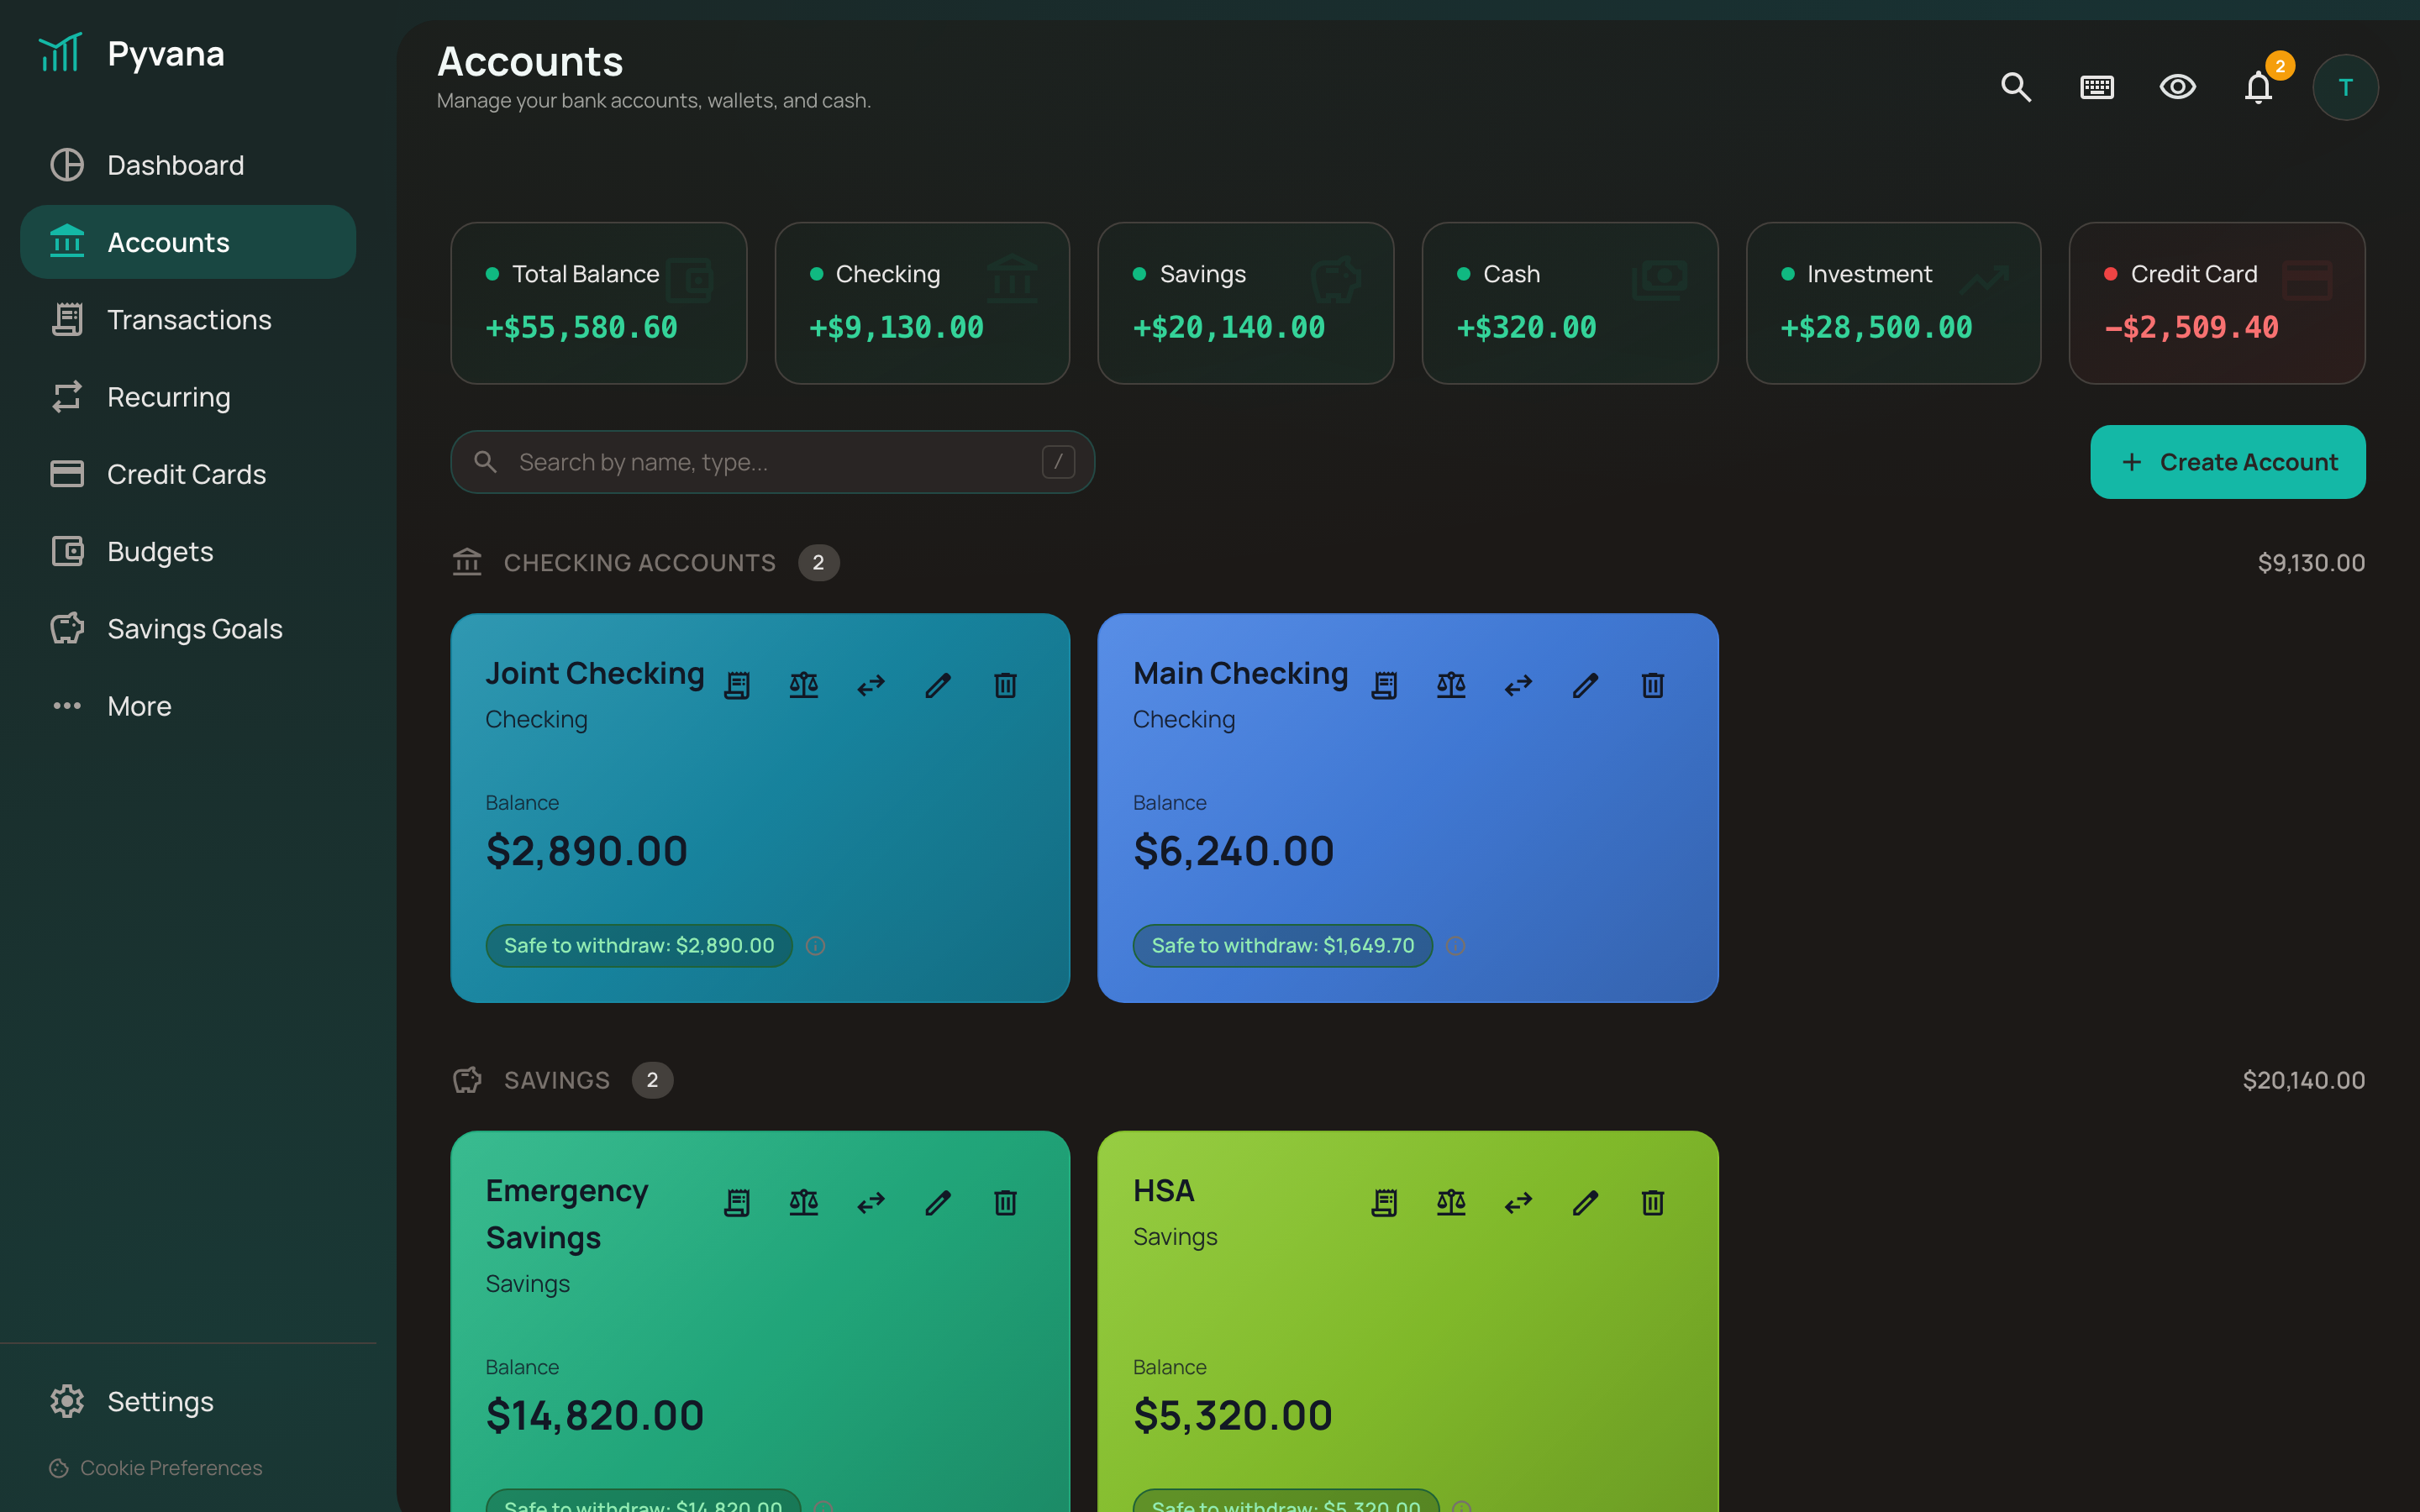Open Joint Checking account title
The height and width of the screenshot is (1512, 2420).
(595, 673)
